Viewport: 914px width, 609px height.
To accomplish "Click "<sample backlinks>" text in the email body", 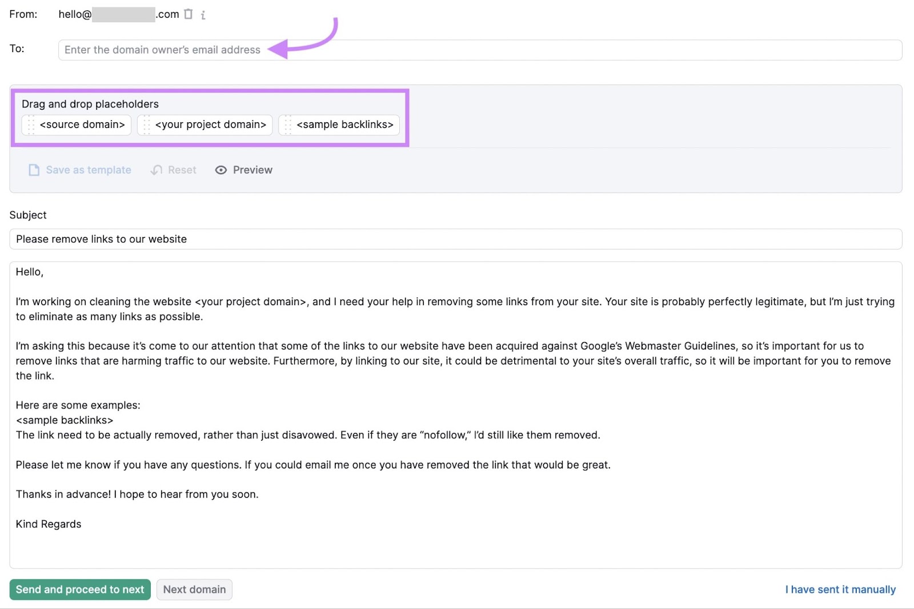I will (65, 420).
